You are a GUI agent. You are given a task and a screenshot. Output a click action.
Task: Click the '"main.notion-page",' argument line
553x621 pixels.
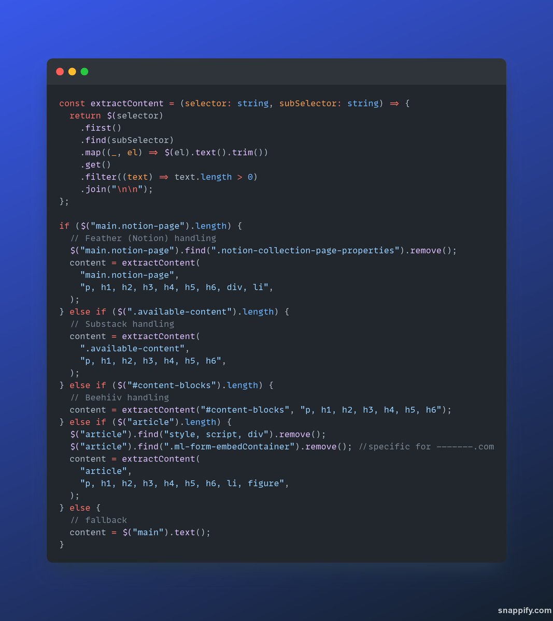point(130,275)
